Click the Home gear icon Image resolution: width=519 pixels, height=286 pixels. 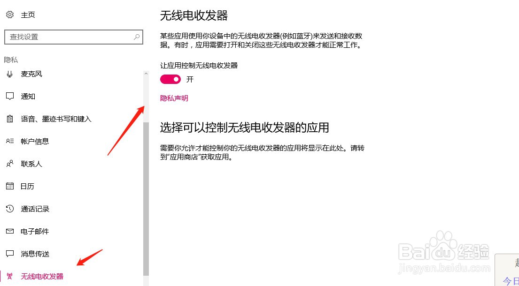10,15
